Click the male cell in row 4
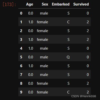The image size is (100, 100). [44, 48]
